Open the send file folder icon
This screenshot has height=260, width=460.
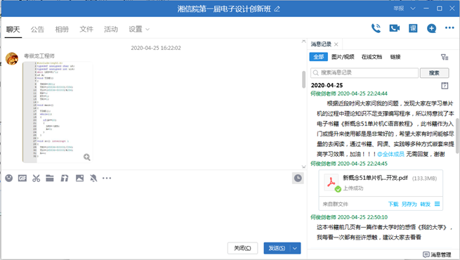(50, 178)
